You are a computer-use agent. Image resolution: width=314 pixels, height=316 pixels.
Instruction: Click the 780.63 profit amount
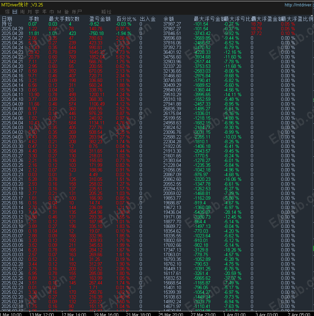click(x=96, y=38)
